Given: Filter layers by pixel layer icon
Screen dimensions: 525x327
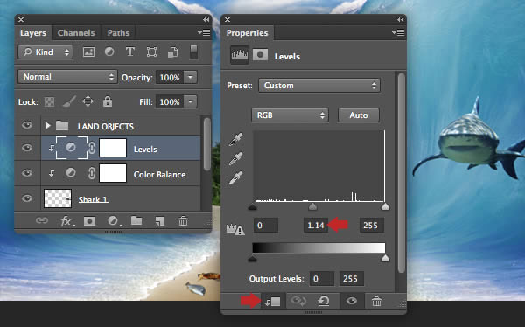Looking at the screenshot, I should (x=88, y=52).
